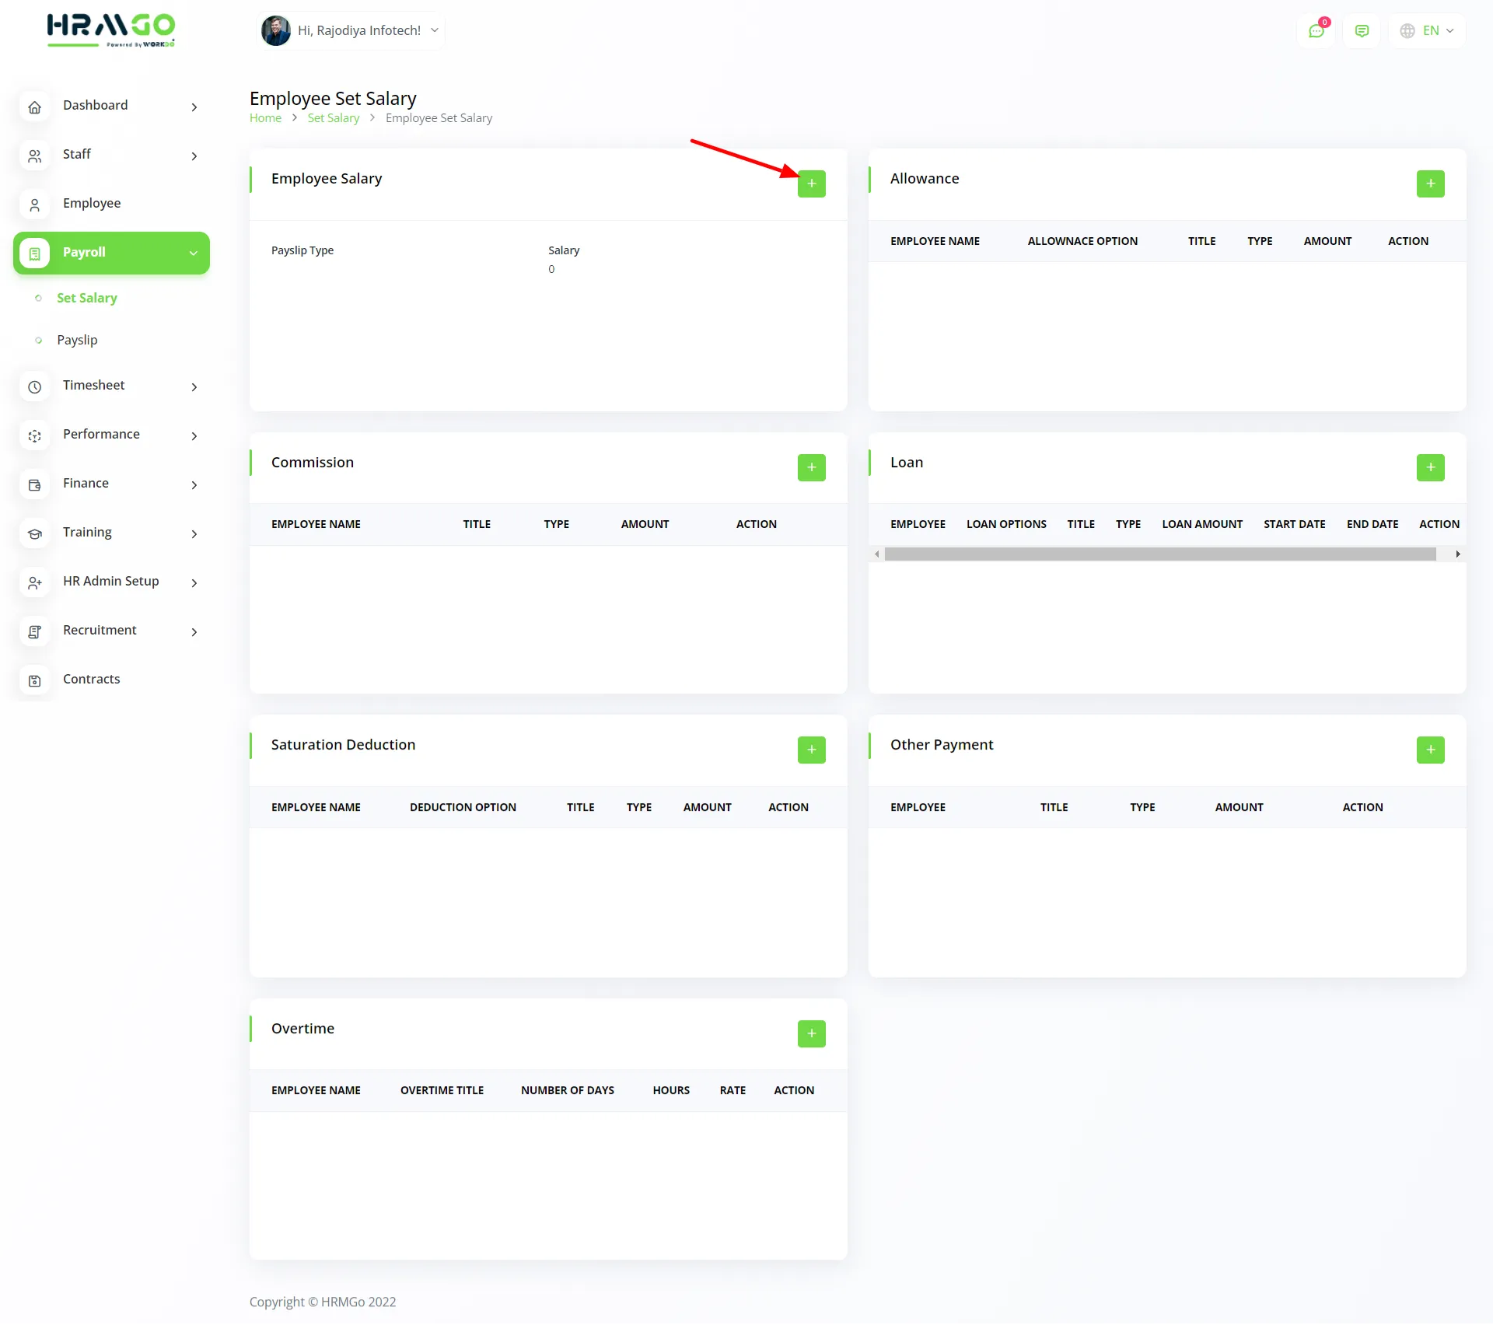Select Payslip under Payroll
Image resolution: width=1493 pixels, height=1325 pixels.
pos(77,340)
